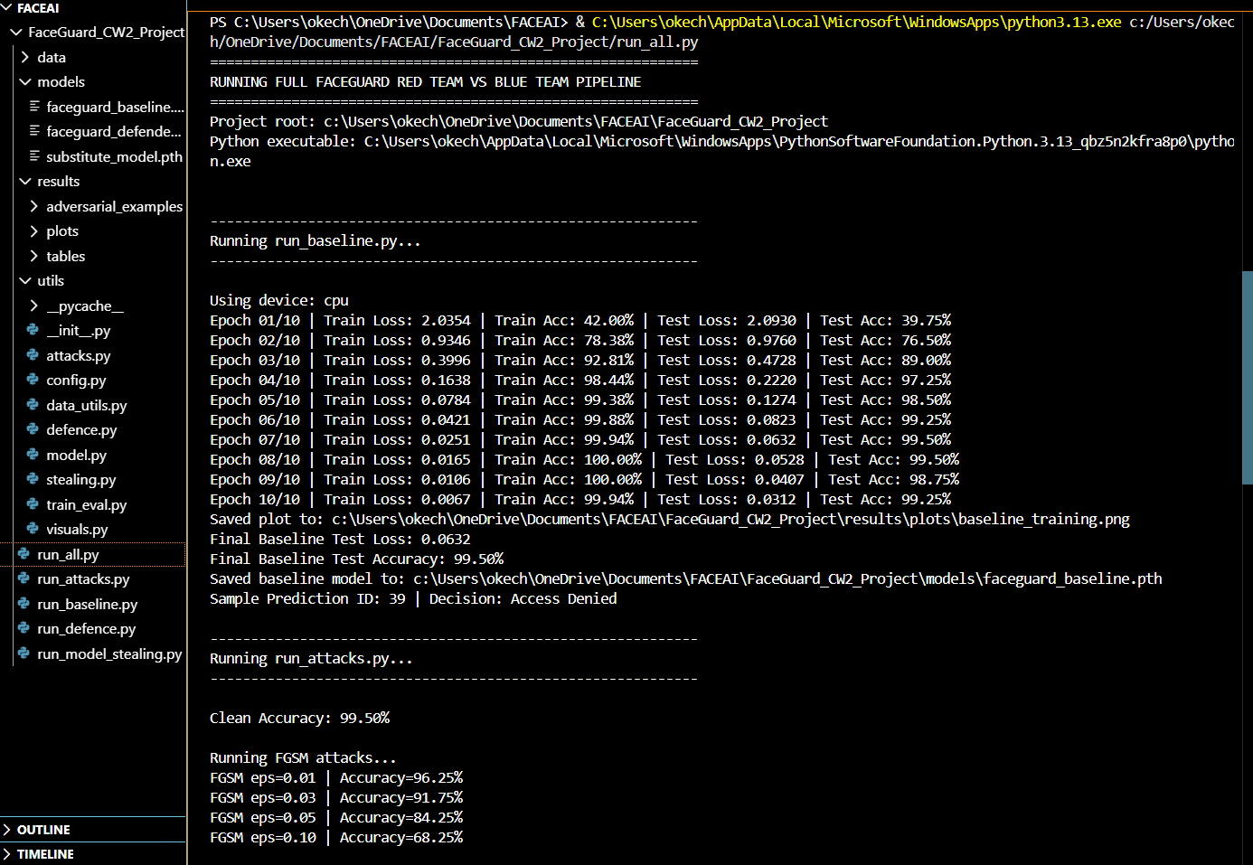The image size is (1253, 865).
Task: Collapse the utils folder
Action: (x=25, y=281)
